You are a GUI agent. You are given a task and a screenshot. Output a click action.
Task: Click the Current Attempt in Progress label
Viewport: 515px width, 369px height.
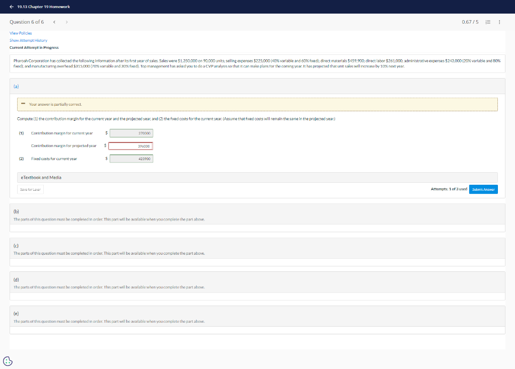[34, 48]
